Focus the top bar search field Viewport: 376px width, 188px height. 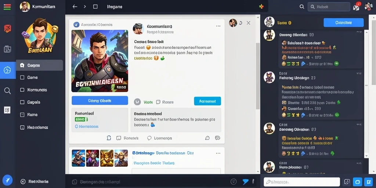pyautogui.click(x=329, y=7)
